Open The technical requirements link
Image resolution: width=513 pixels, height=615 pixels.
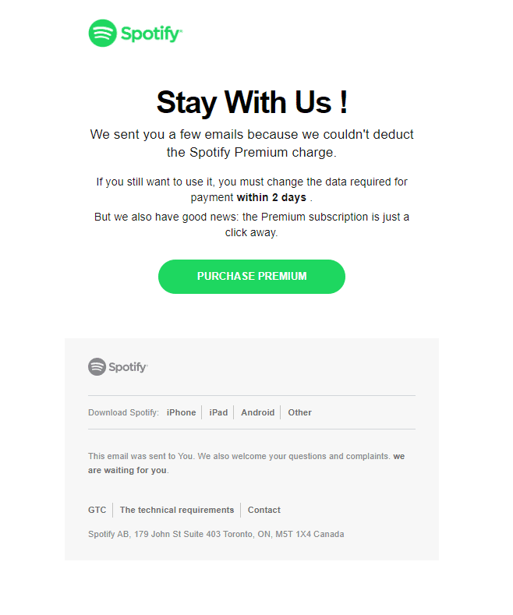pyautogui.click(x=176, y=510)
